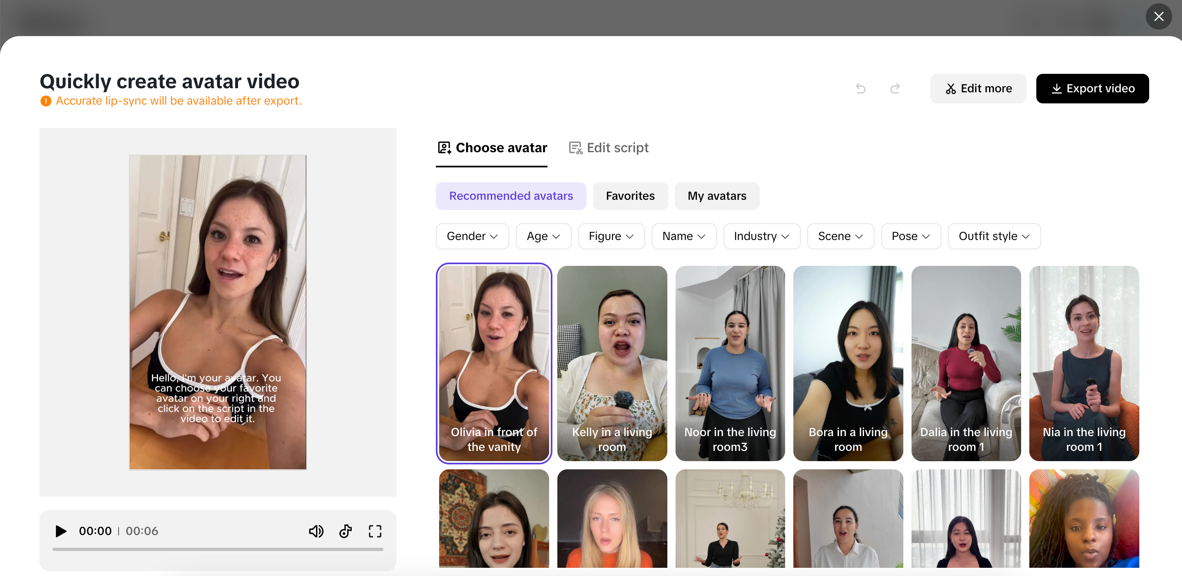Undo the last change
1182x576 pixels.
tap(860, 88)
